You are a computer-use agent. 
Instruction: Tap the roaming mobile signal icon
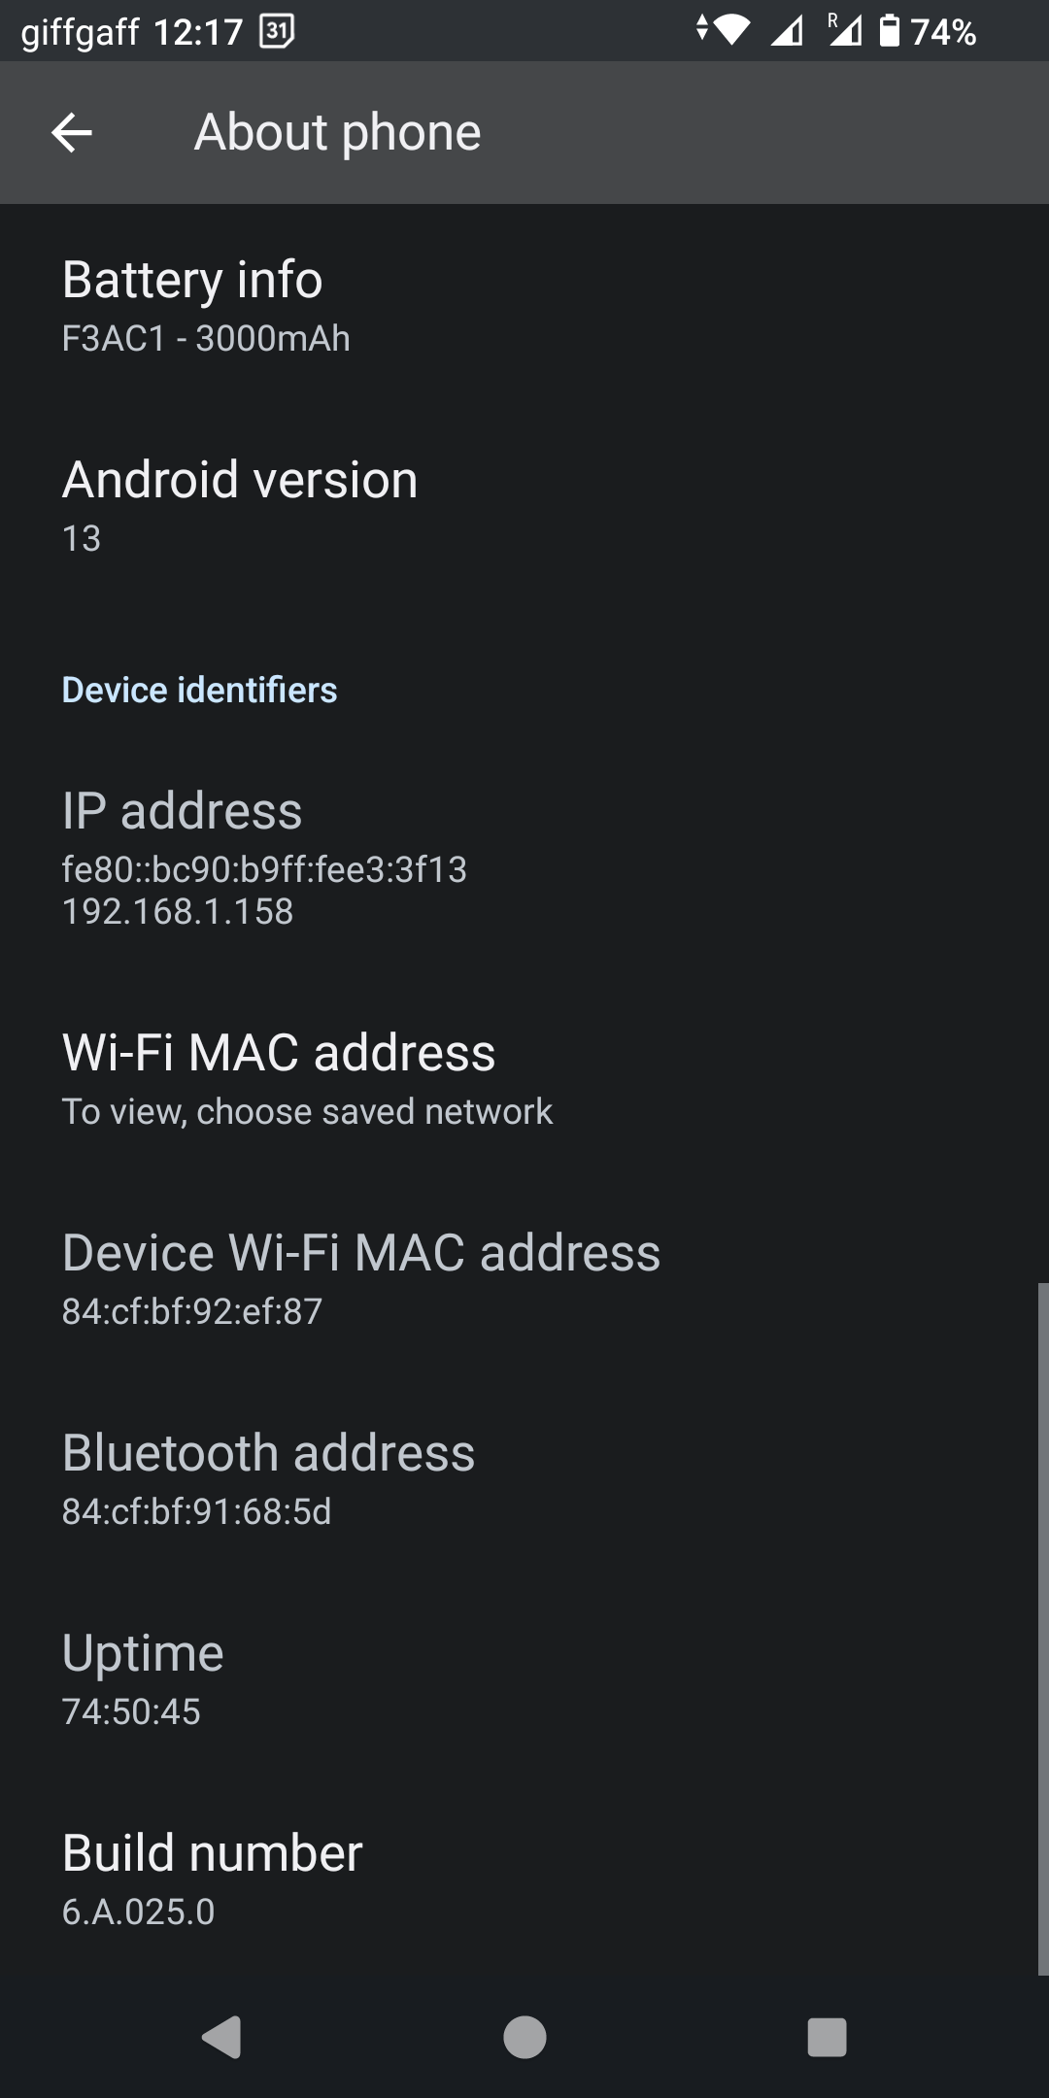click(844, 31)
